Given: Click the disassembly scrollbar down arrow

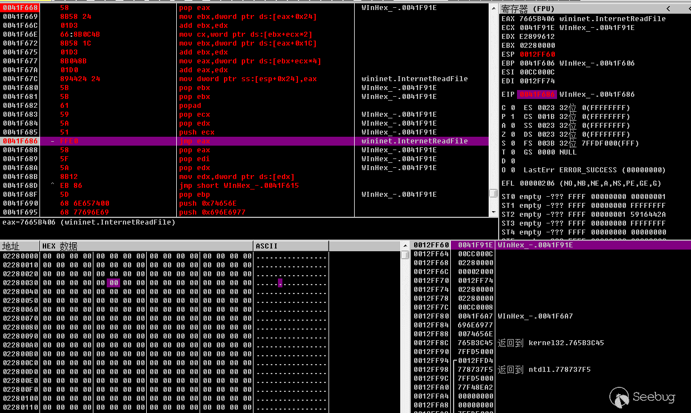Looking at the screenshot, I should [x=493, y=212].
